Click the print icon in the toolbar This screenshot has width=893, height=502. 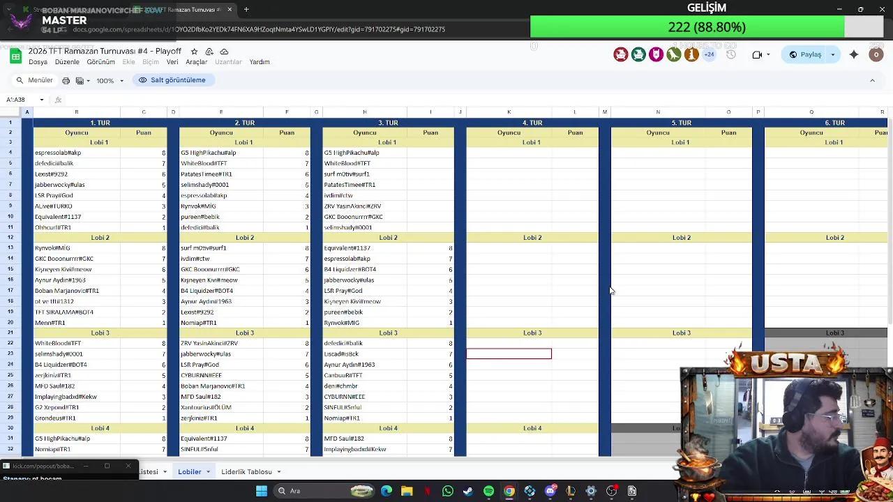pyautogui.click(x=66, y=81)
